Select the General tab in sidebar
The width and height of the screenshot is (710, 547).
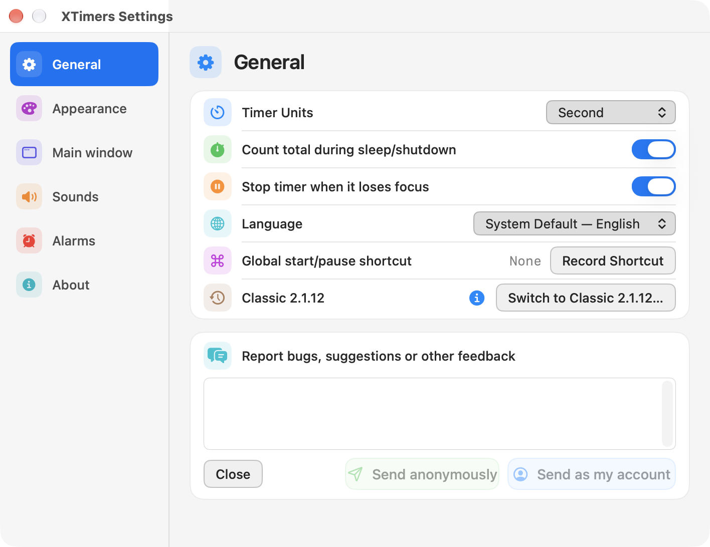84,65
